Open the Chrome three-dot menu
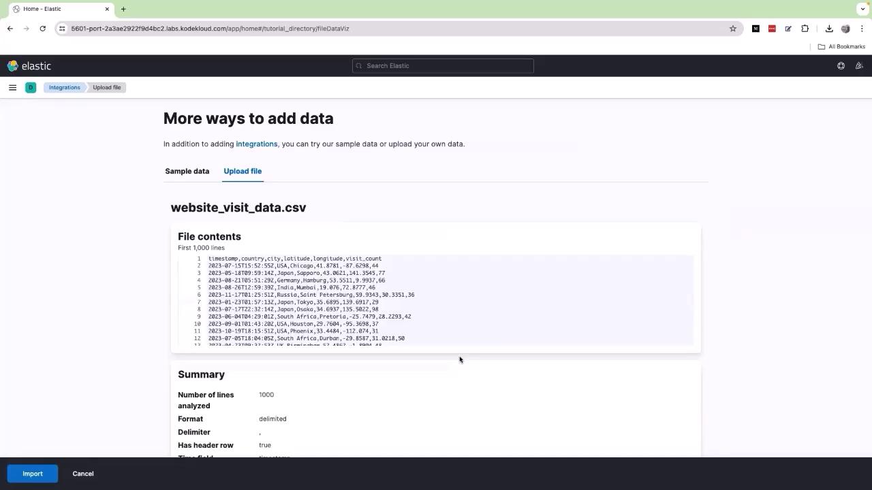Screen dimensions: 872x490 [862, 29]
